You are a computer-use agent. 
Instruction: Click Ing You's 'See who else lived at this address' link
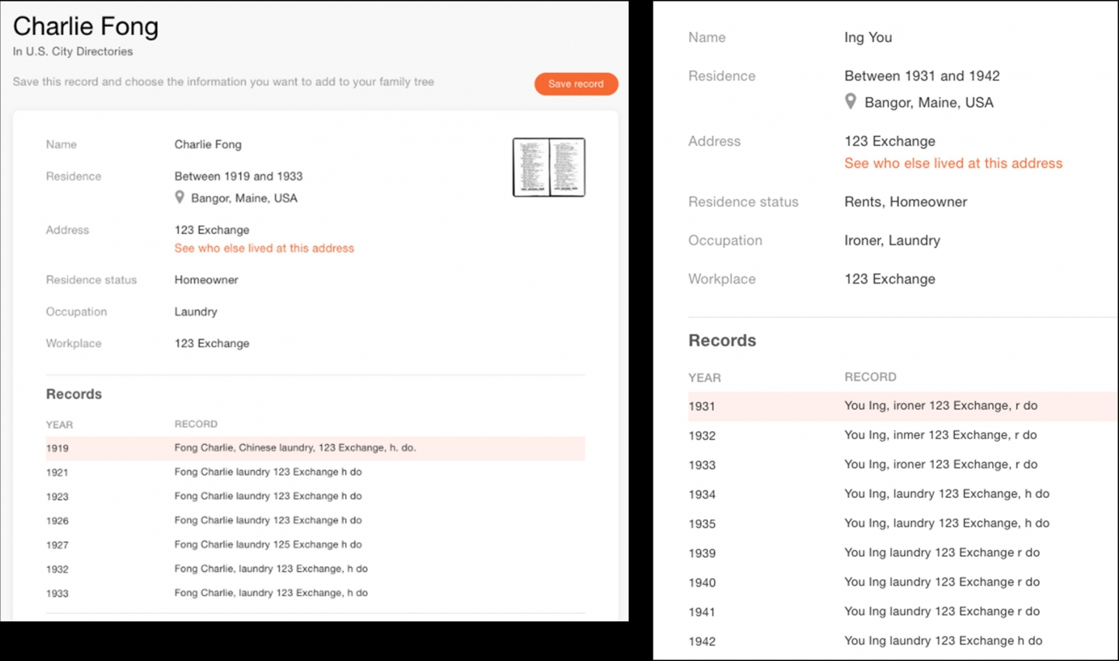pyautogui.click(x=953, y=163)
